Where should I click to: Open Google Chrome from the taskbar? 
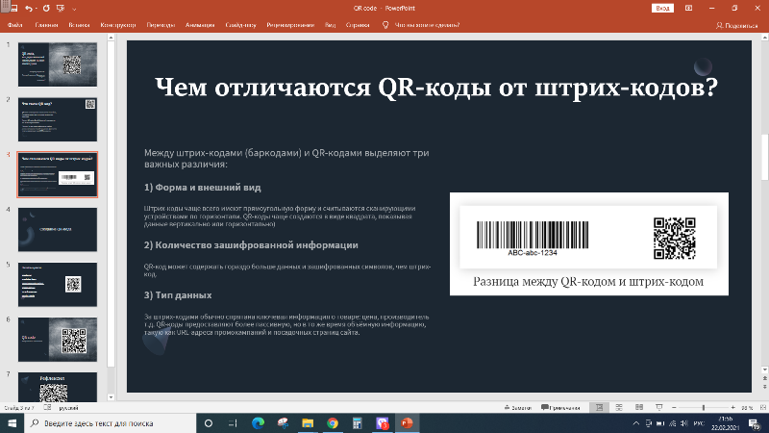coord(333,423)
